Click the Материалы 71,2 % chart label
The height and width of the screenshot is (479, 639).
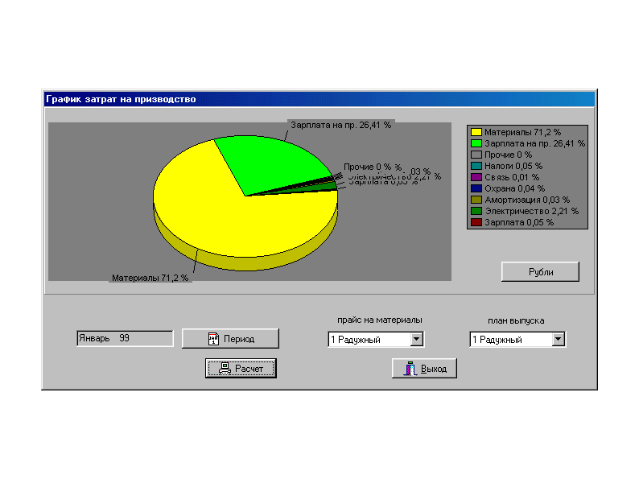coord(150,278)
